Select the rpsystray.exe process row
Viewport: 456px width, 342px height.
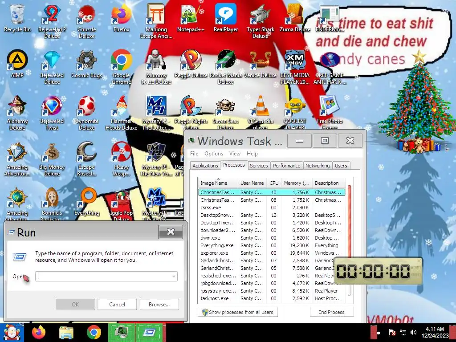272,291
